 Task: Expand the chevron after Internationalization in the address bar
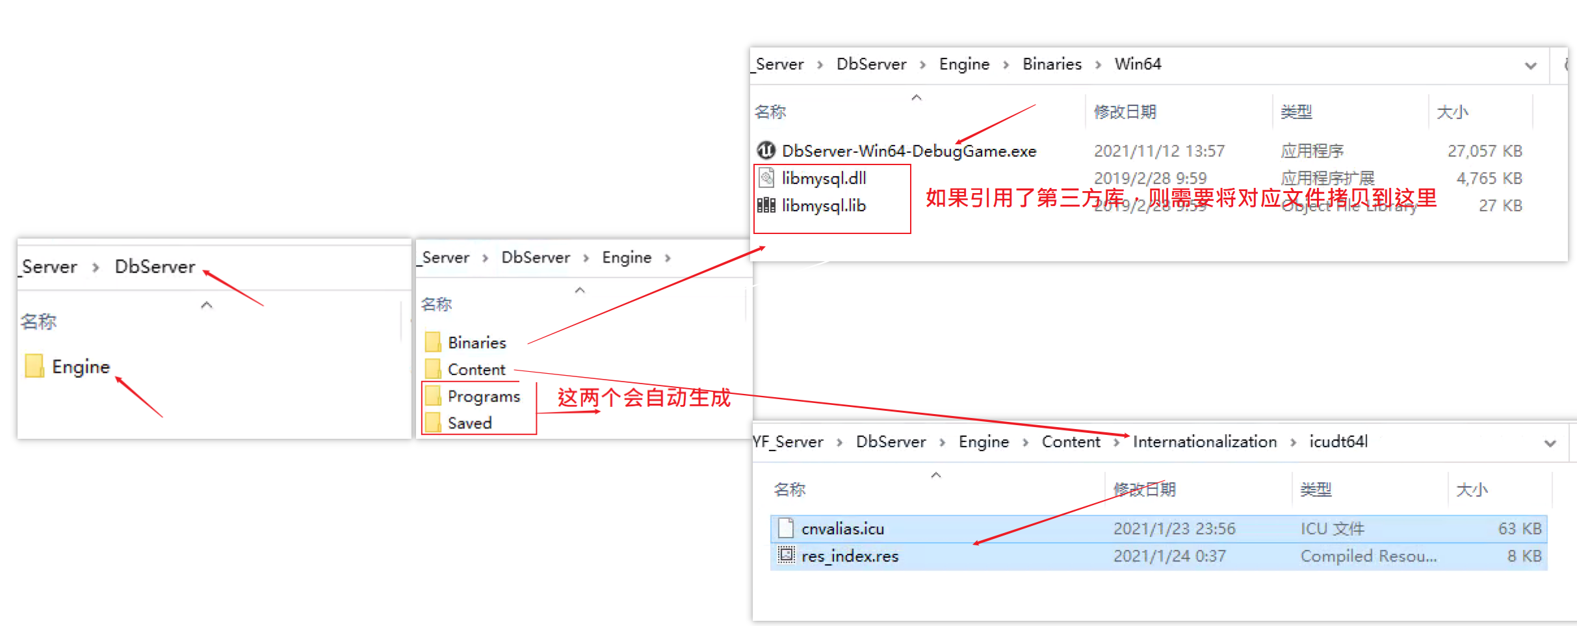point(1293,442)
